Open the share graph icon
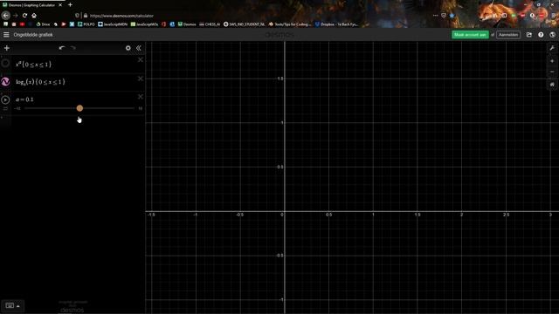This screenshot has height=314, width=559. (x=529, y=35)
